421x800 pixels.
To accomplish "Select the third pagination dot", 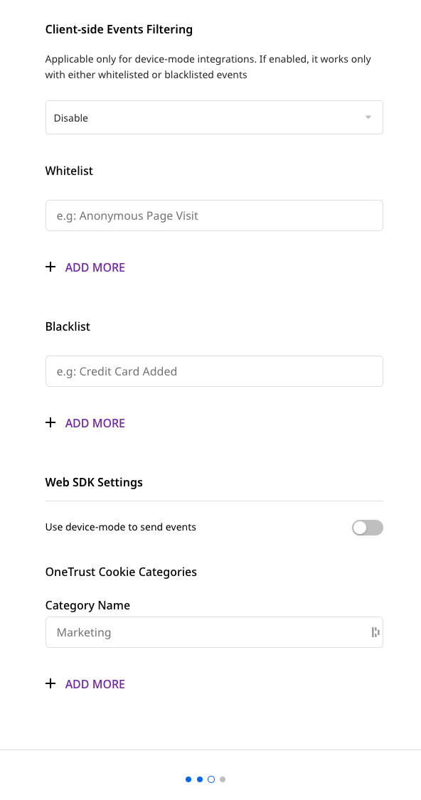I will pyautogui.click(x=210, y=779).
